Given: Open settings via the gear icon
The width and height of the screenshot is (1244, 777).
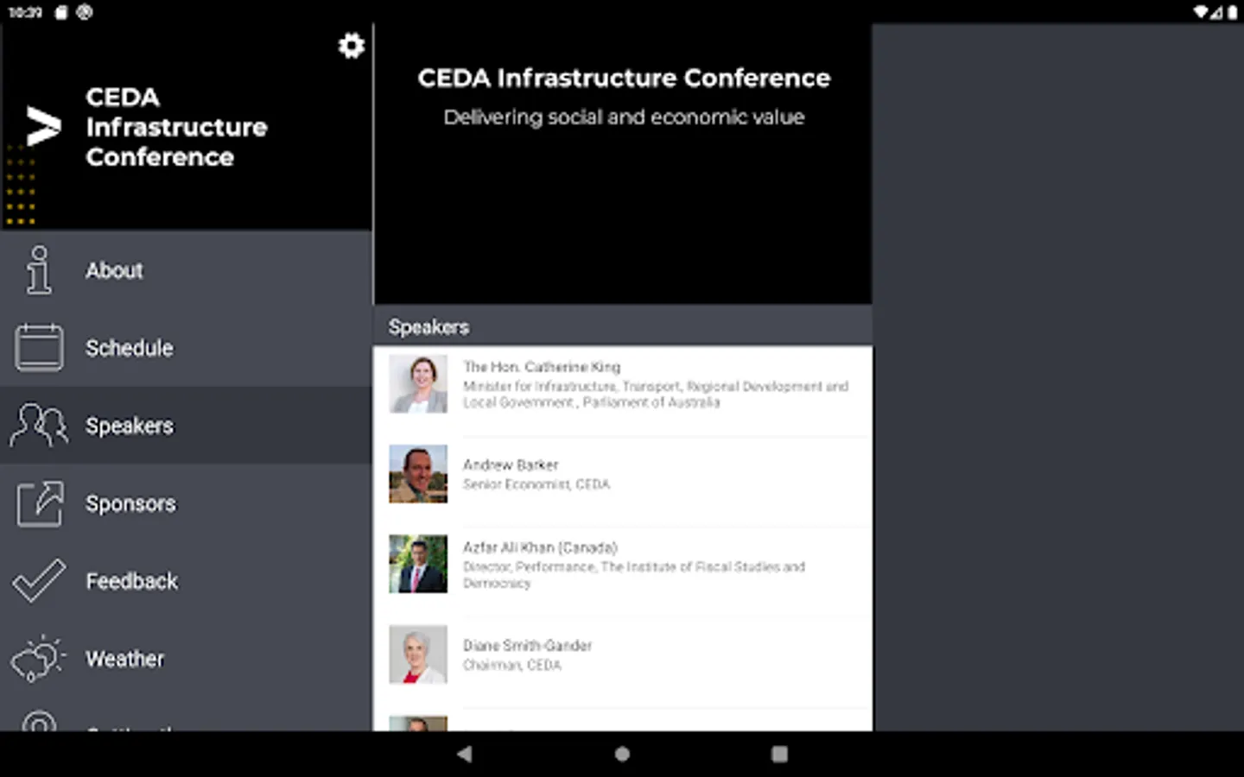Looking at the screenshot, I should pos(351,46).
